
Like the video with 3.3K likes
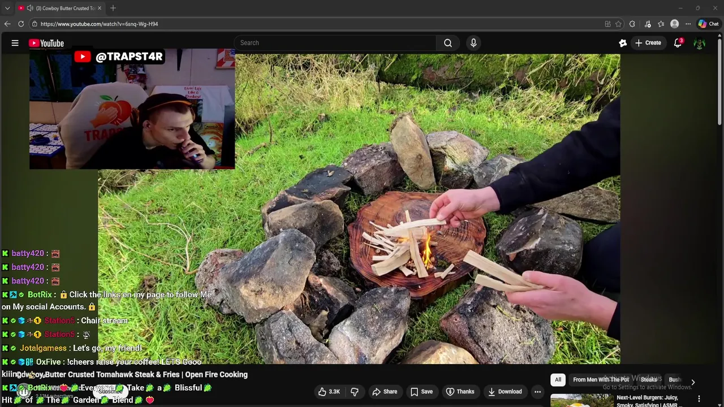[x=329, y=392]
